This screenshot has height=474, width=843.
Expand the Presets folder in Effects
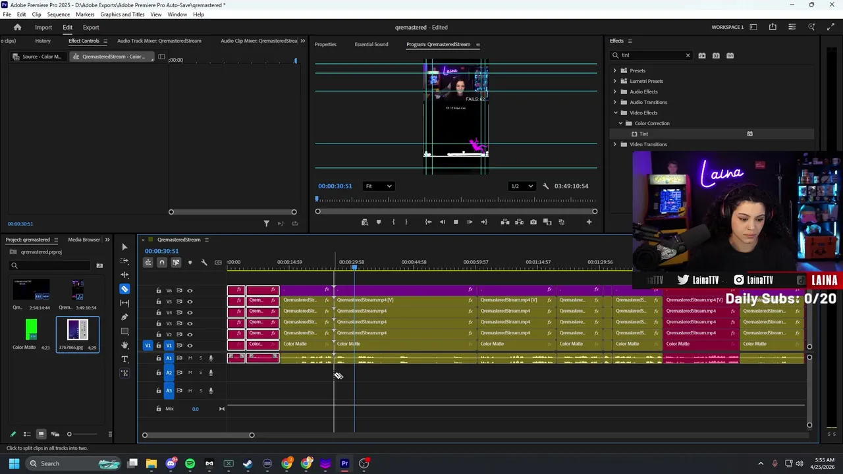[x=615, y=70]
